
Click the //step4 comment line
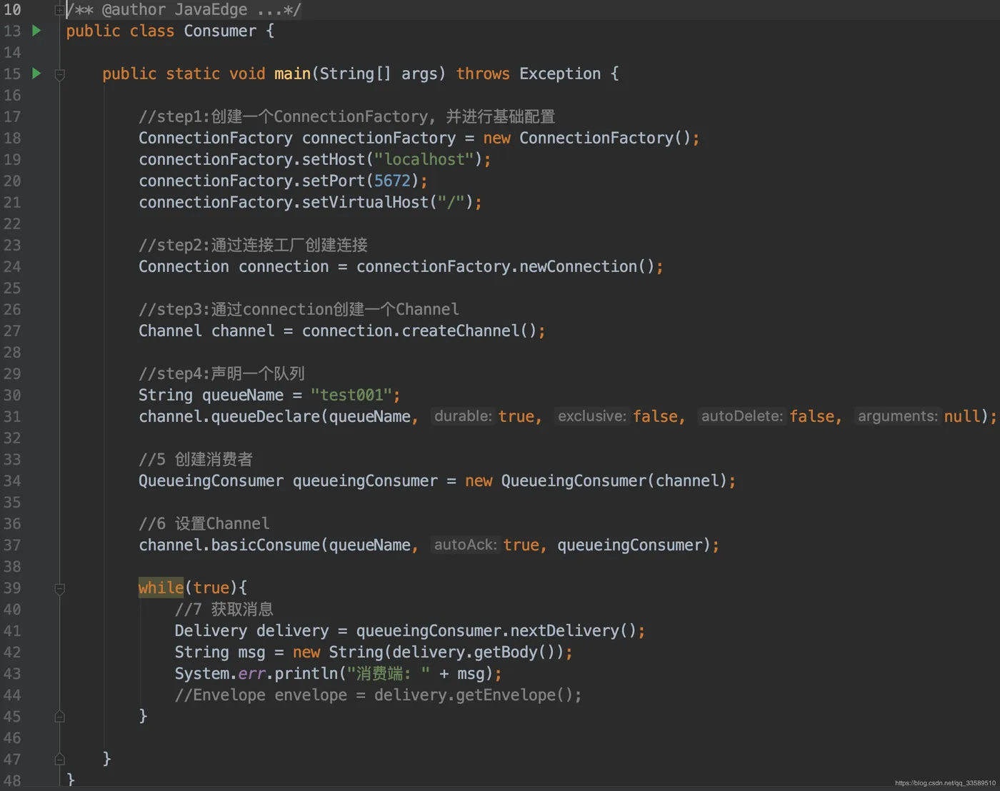[221, 373]
